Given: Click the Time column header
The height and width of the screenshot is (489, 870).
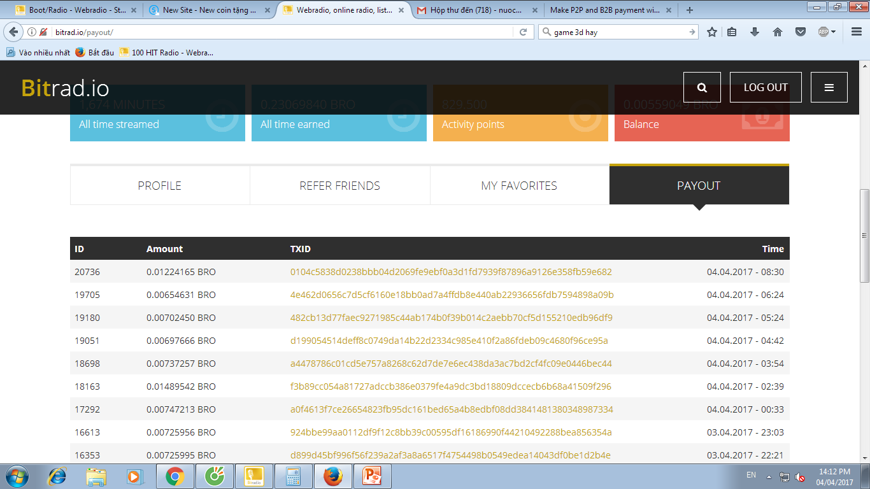Looking at the screenshot, I should [773, 249].
